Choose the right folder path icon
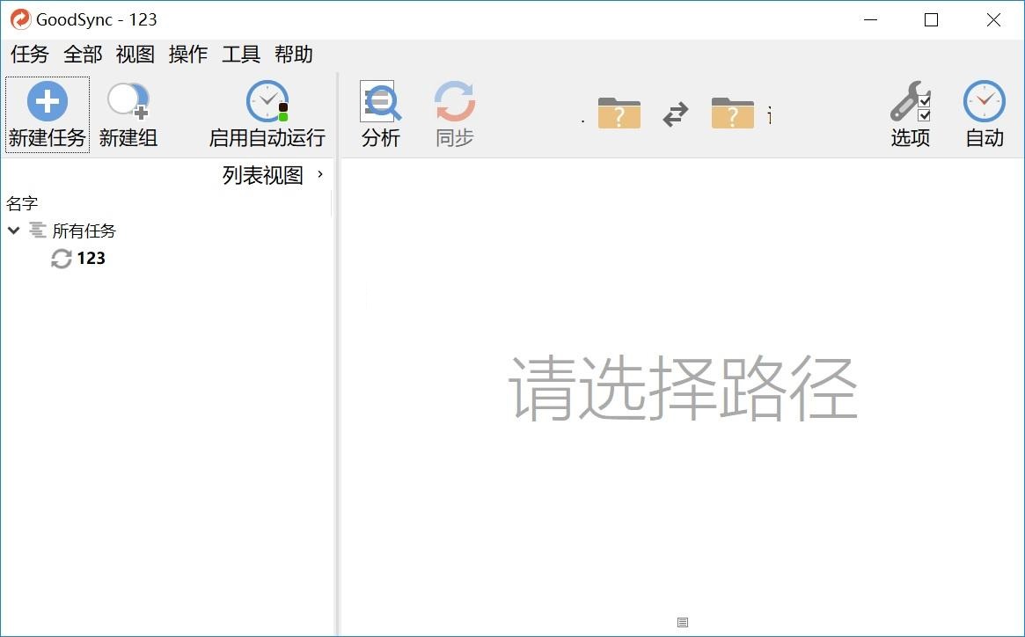Screen dimensions: 1025x637 (x=732, y=113)
